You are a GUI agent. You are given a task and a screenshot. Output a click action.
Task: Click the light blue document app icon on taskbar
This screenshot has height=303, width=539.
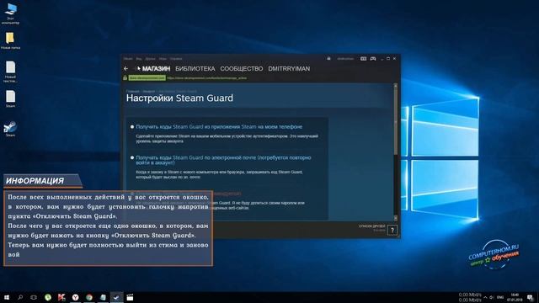[x=103, y=297]
